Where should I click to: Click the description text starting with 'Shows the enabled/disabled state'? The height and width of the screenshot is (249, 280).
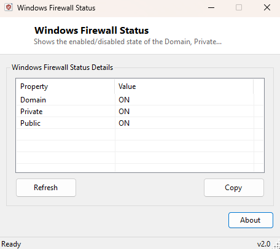point(128,42)
